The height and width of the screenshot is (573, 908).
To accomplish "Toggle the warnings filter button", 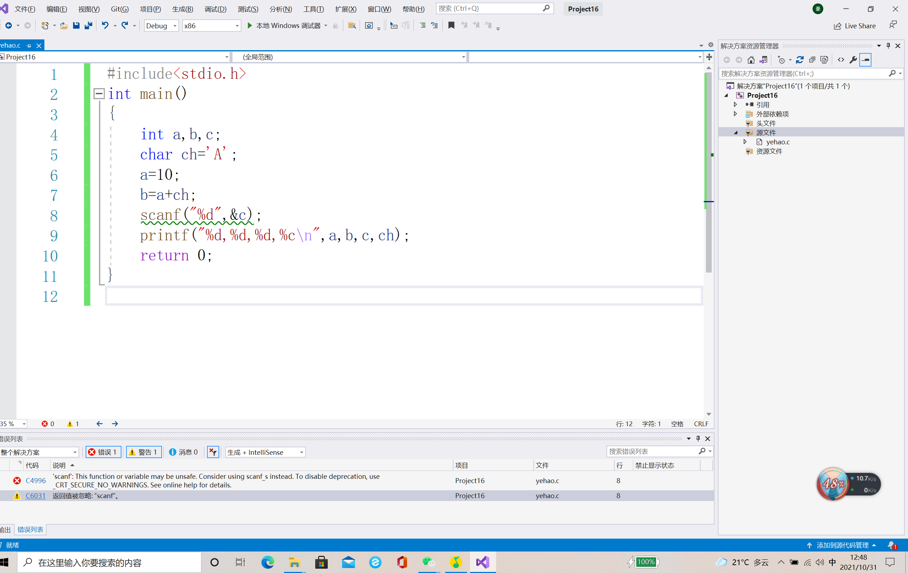I will (144, 452).
